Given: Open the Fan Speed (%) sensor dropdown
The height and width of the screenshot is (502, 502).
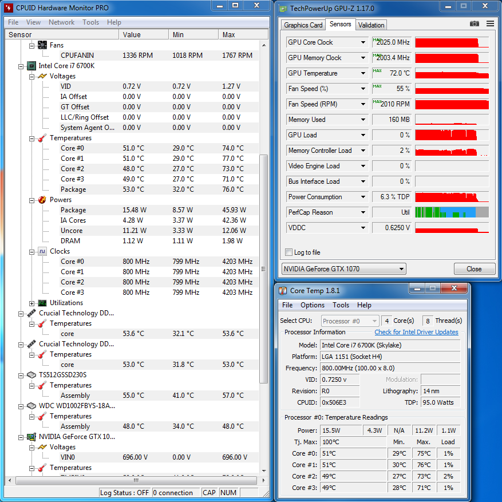Looking at the screenshot, I should (x=363, y=89).
